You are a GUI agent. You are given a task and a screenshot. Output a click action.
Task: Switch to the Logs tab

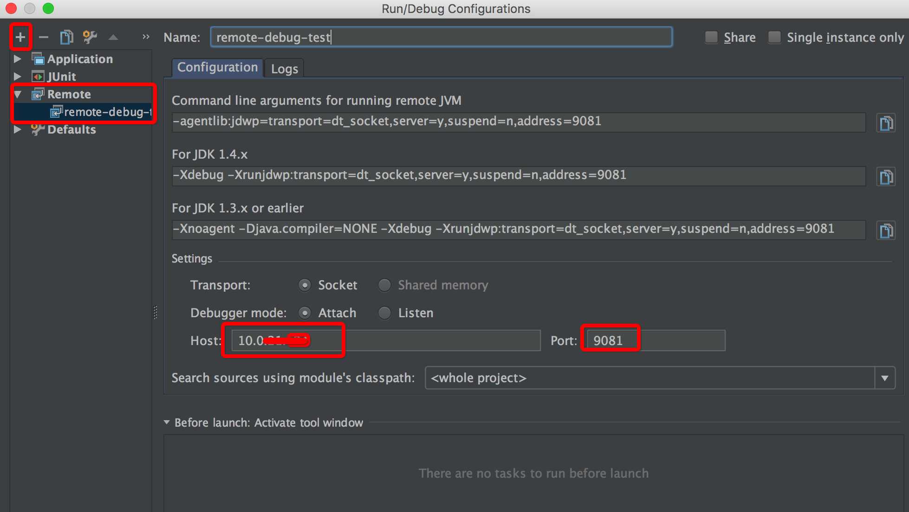coord(284,69)
